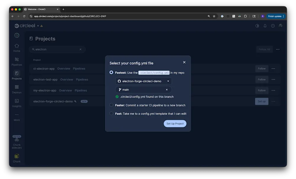Clear the electron search field
This screenshot has height=179, width=296.
tap(80, 50)
